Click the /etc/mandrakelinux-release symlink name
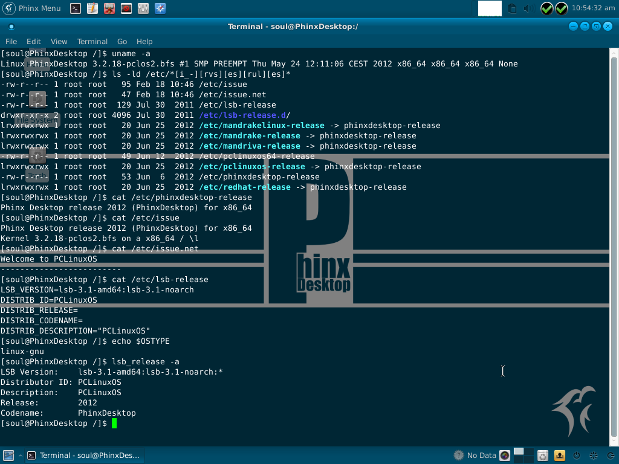This screenshot has width=619, height=464. pos(262,126)
